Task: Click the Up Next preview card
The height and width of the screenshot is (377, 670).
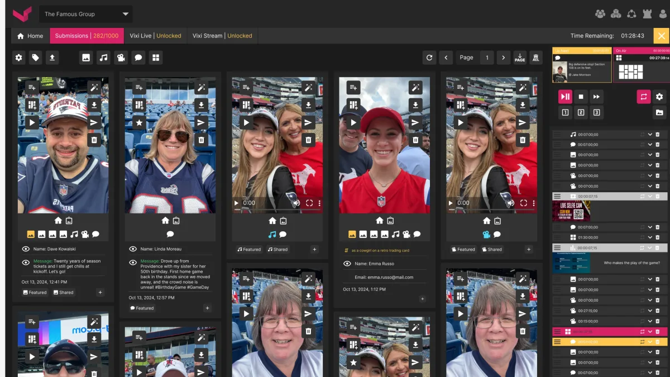Action: (582, 65)
